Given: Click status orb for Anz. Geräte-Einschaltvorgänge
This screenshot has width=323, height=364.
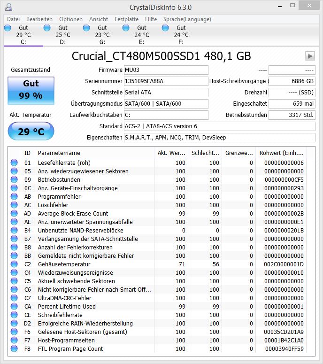Looking at the screenshot, I should pos(14,188).
